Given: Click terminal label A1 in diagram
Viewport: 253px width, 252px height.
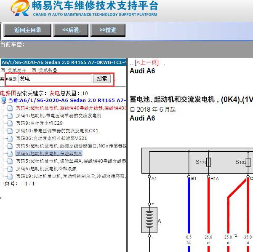Looking at the screenshot, I should (154, 179).
